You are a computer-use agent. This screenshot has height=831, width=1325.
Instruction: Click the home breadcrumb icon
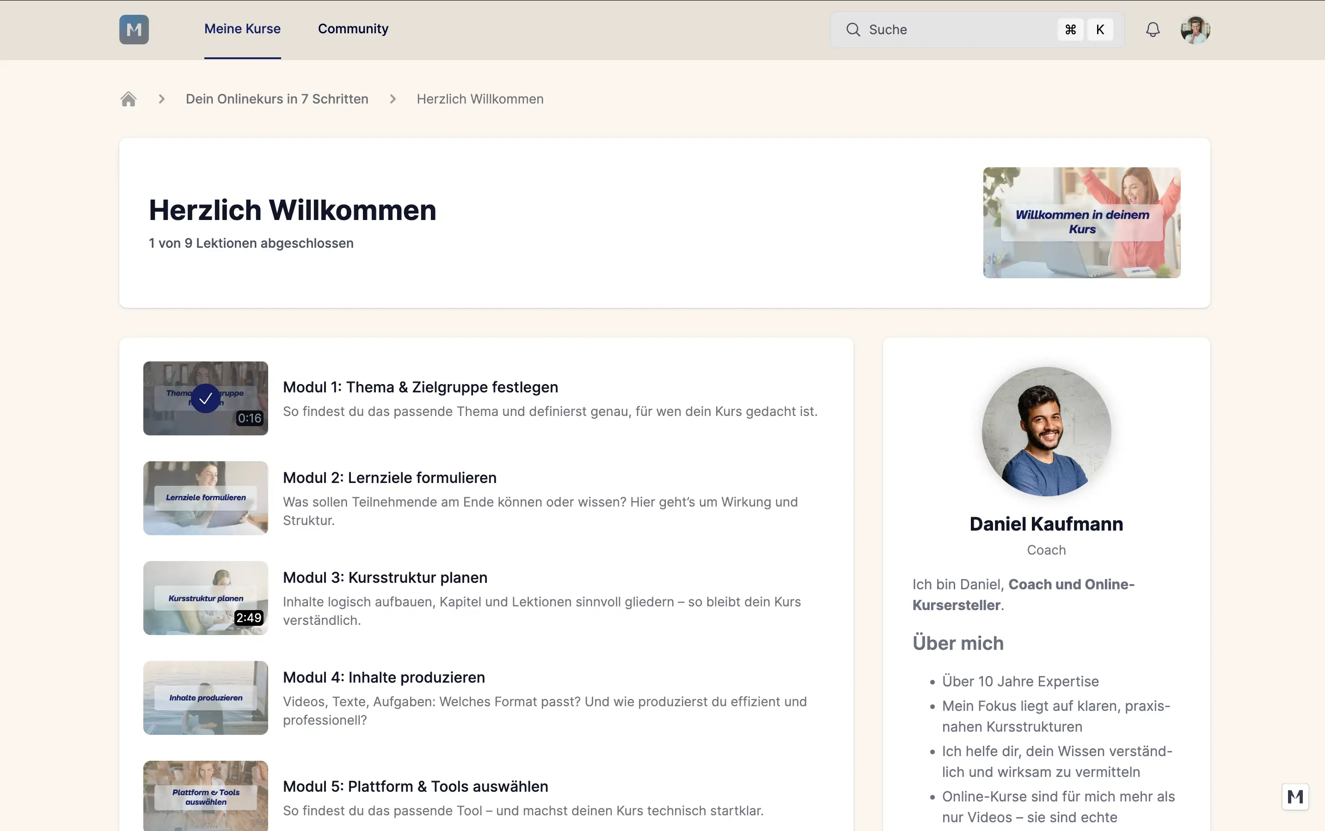pyautogui.click(x=128, y=99)
